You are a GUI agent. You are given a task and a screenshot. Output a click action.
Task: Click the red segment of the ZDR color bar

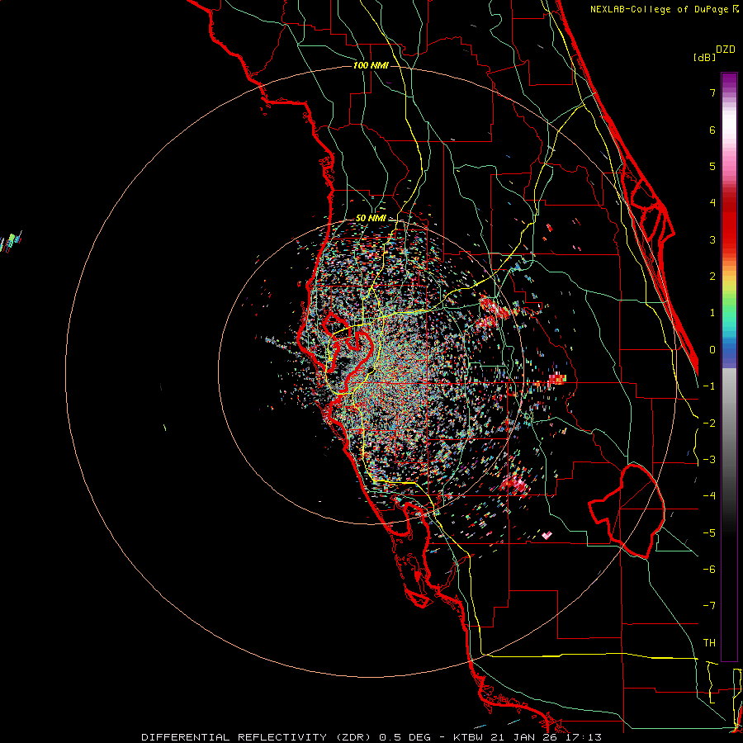[729, 230]
